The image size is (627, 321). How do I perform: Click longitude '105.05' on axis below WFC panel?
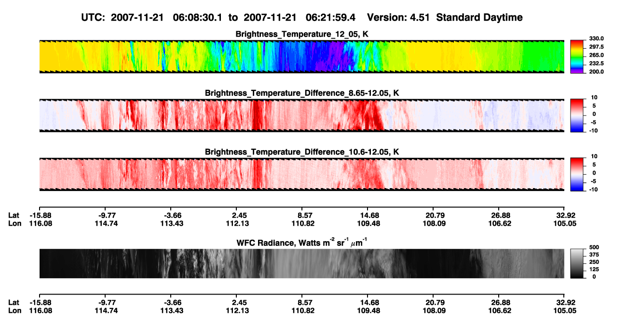(x=564, y=310)
